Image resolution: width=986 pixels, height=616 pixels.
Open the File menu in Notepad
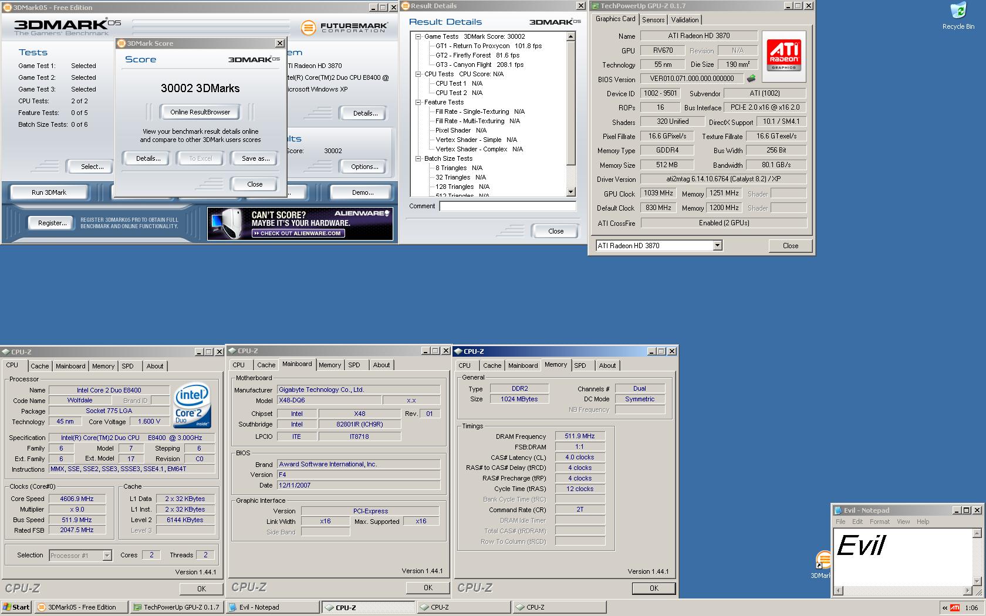click(840, 522)
